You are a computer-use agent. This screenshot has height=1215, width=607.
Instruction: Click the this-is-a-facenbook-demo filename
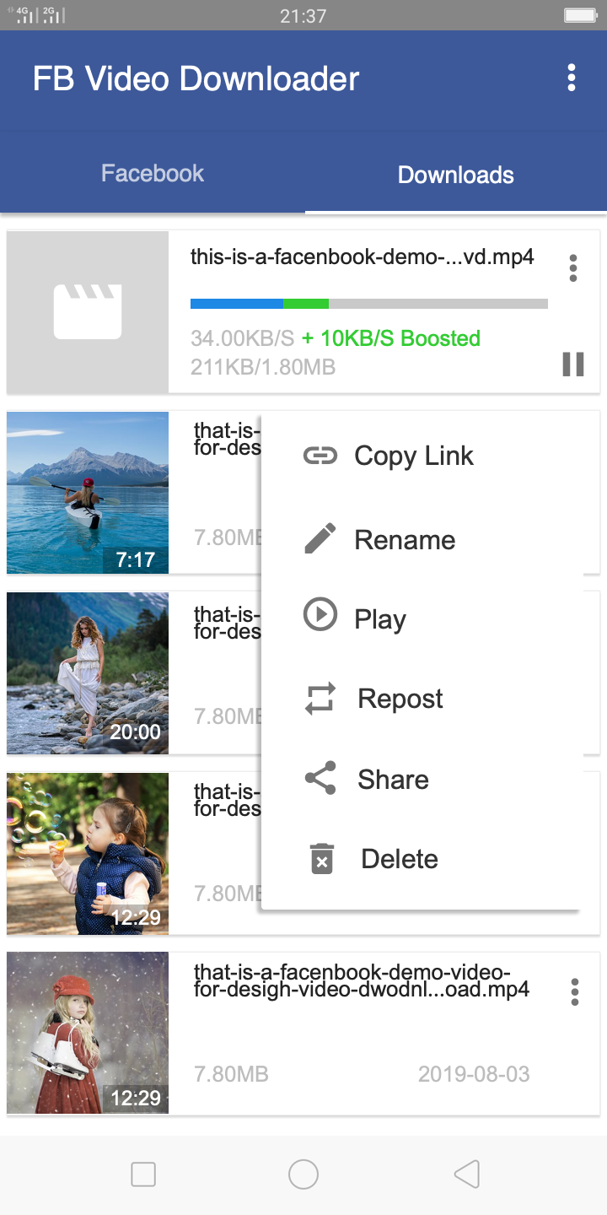click(363, 257)
